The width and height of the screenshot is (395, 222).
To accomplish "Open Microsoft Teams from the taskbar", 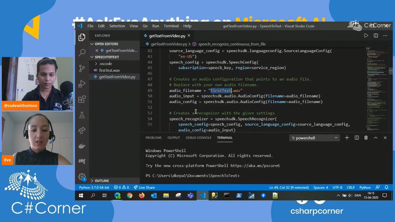I will pyautogui.click(x=190, y=195).
